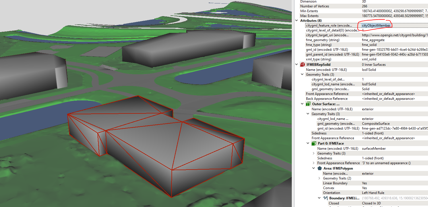The height and width of the screenshot is (207, 428).
Task: Click the xml_solid value
Action: pyautogui.click(x=369, y=59)
